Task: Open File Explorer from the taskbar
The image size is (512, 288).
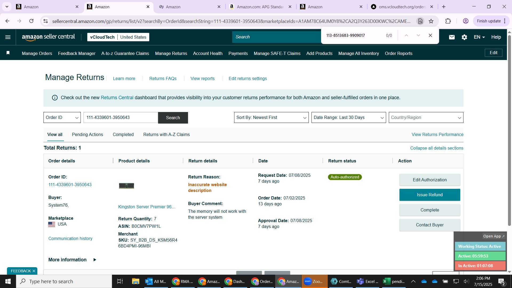Action: pos(135,281)
